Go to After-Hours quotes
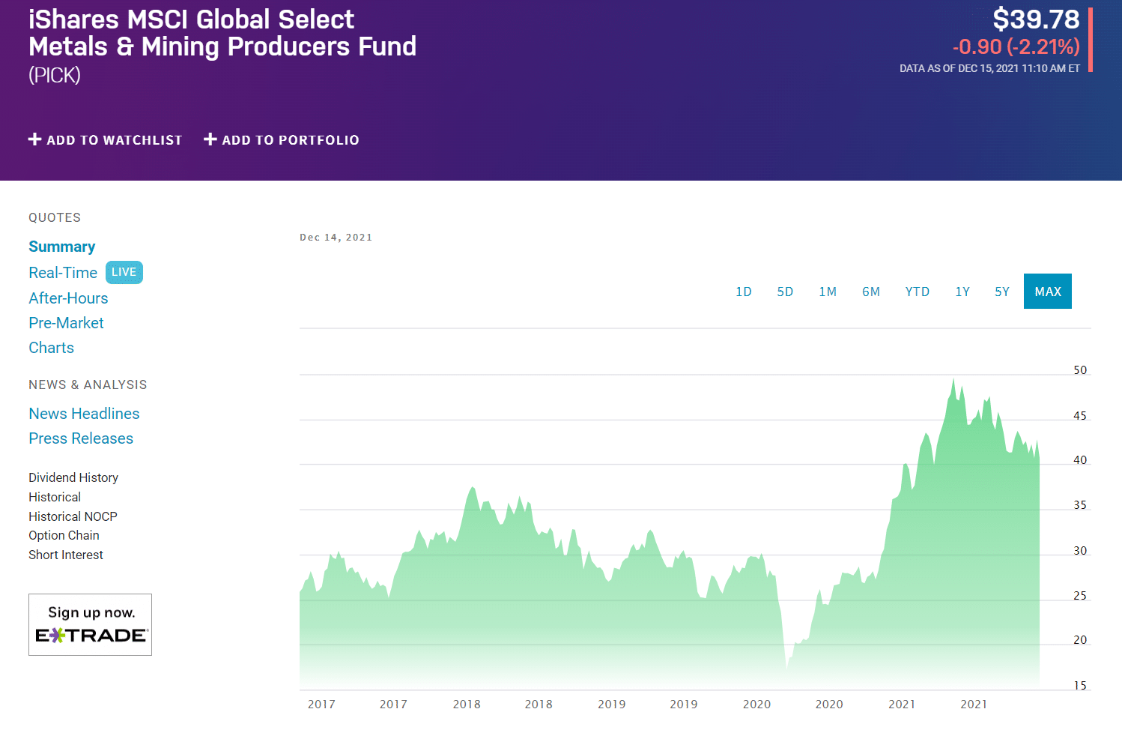Viewport: 1122px width, 733px height. click(68, 298)
